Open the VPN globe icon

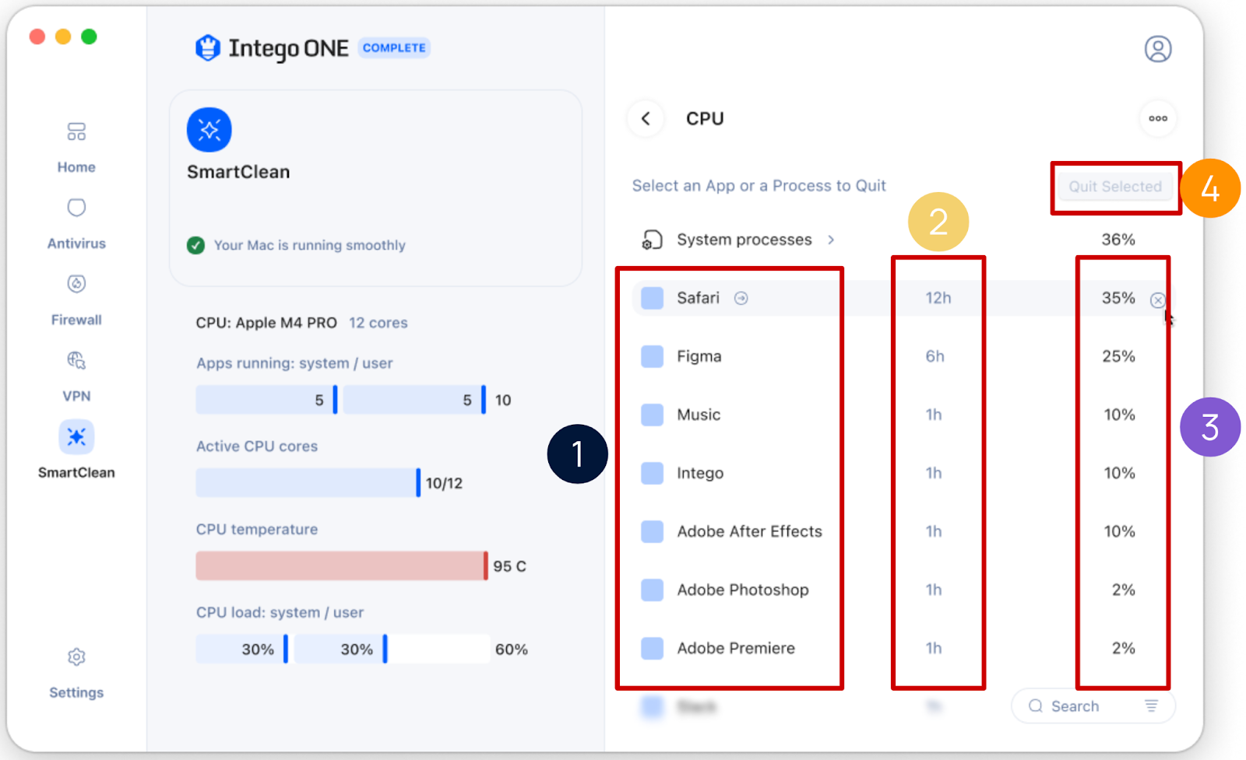(76, 360)
